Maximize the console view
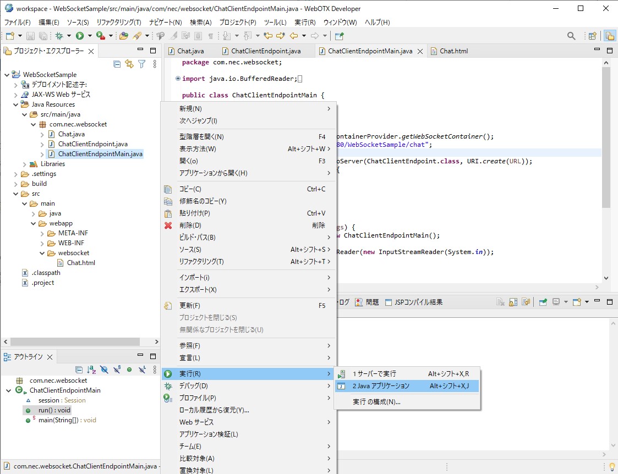618x474 pixels. (609, 301)
